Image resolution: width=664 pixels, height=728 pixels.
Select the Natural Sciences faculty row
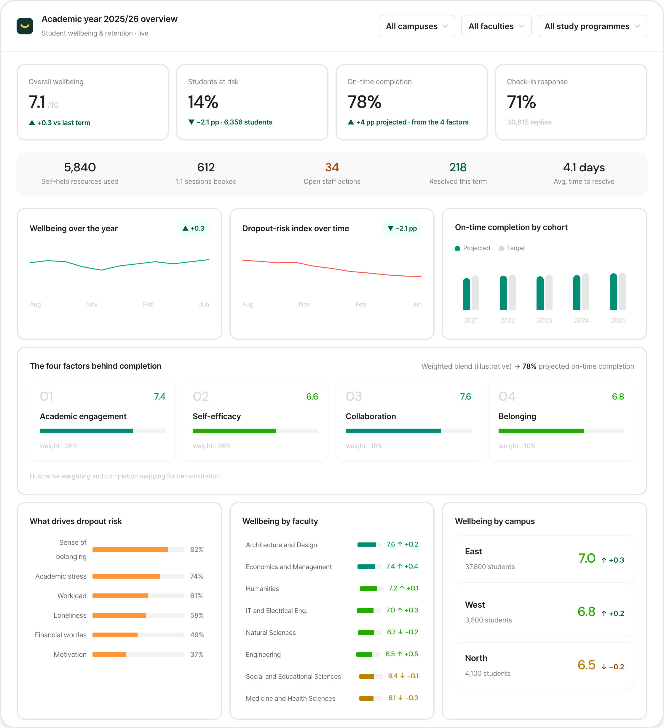(332, 633)
